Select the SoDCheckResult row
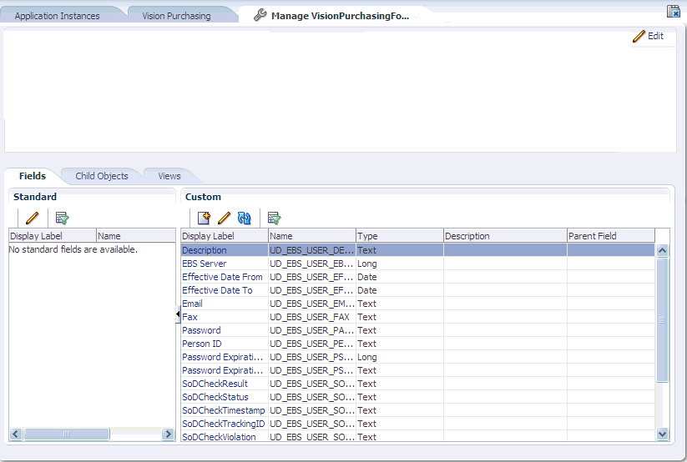The height and width of the screenshot is (462, 687). pos(418,384)
